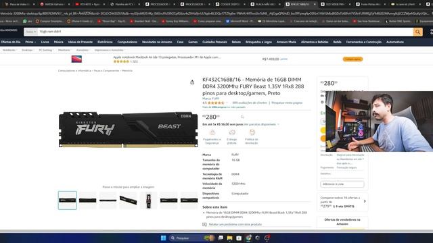Click the main Fury Beast product image
This screenshot has width=433, height=243.
pyautogui.click(x=129, y=130)
